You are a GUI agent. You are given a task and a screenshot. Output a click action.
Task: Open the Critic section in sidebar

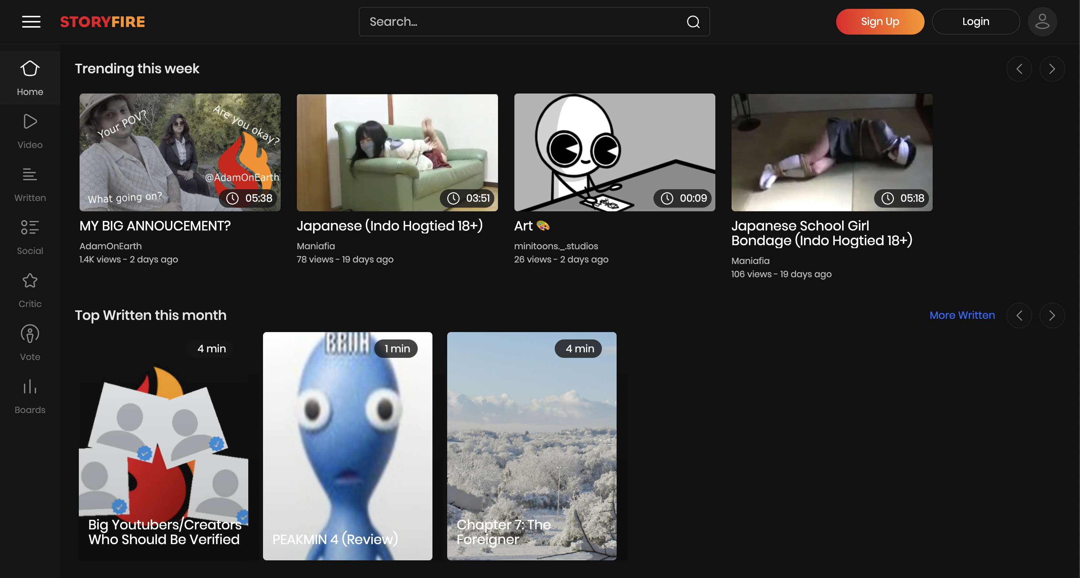(x=30, y=290)
